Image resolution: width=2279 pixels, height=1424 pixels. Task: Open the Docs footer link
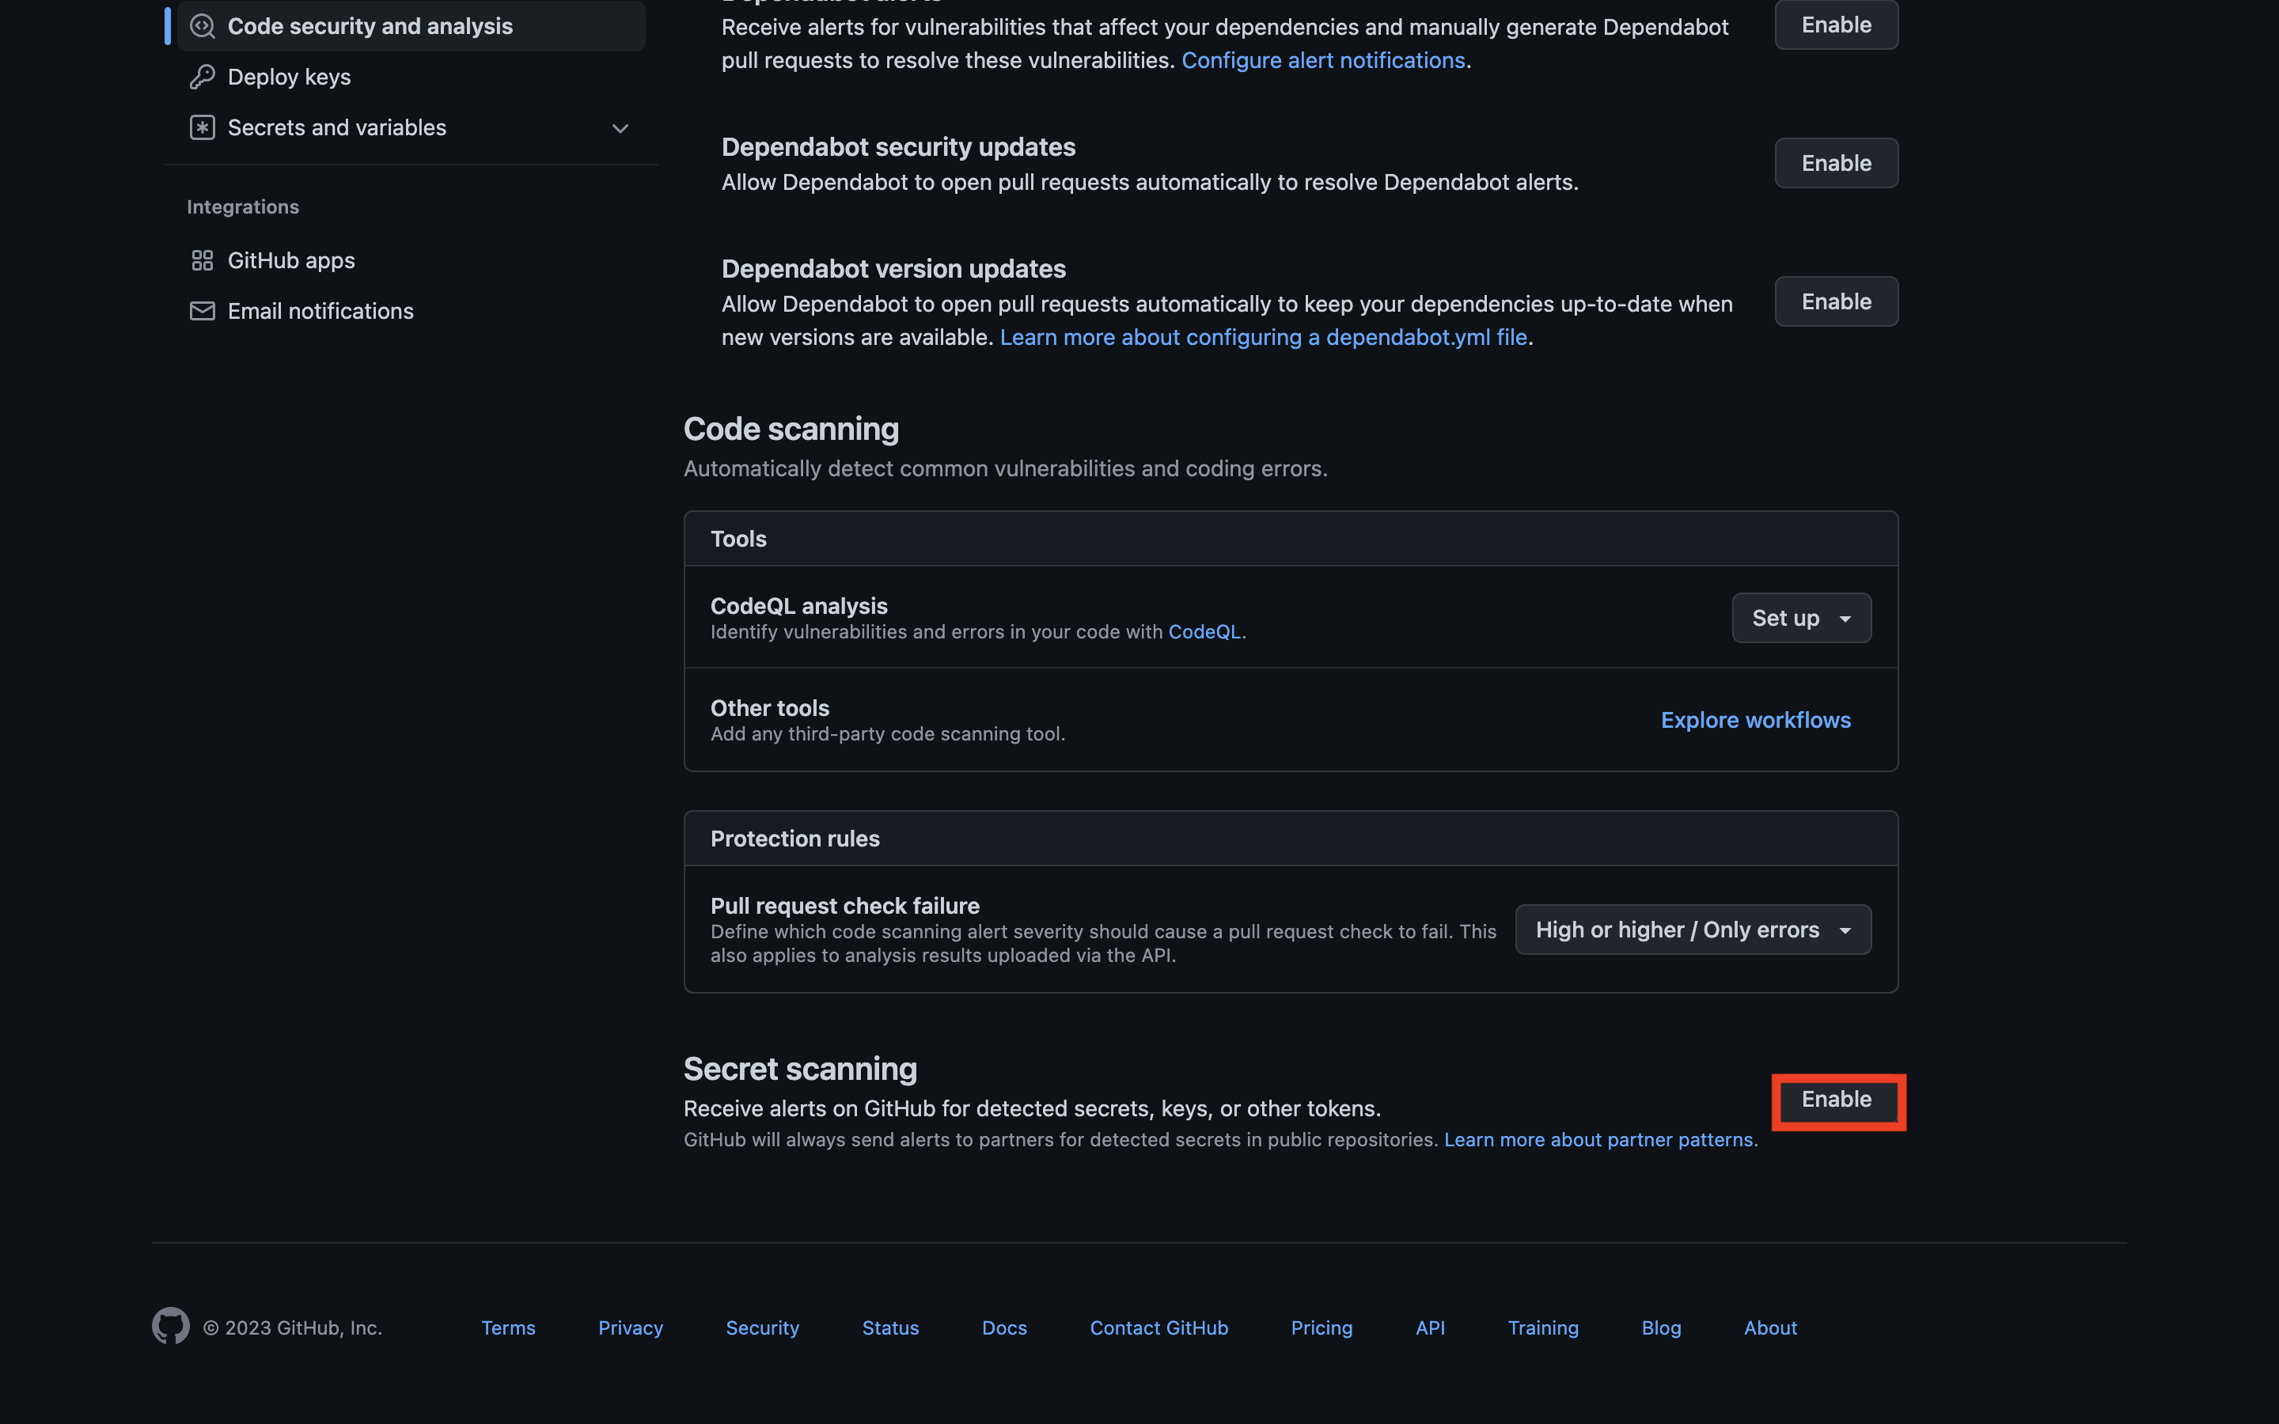[1004, 1328]
